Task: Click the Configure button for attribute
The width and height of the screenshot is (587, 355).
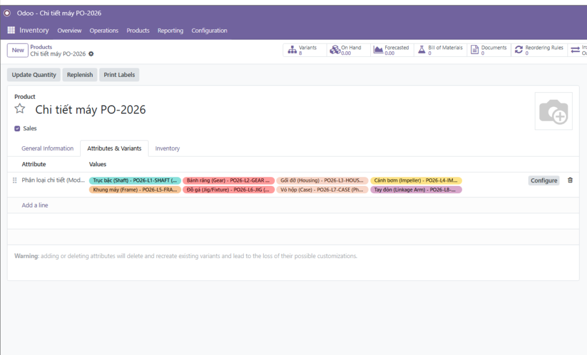Action: [x=543, y=181]
